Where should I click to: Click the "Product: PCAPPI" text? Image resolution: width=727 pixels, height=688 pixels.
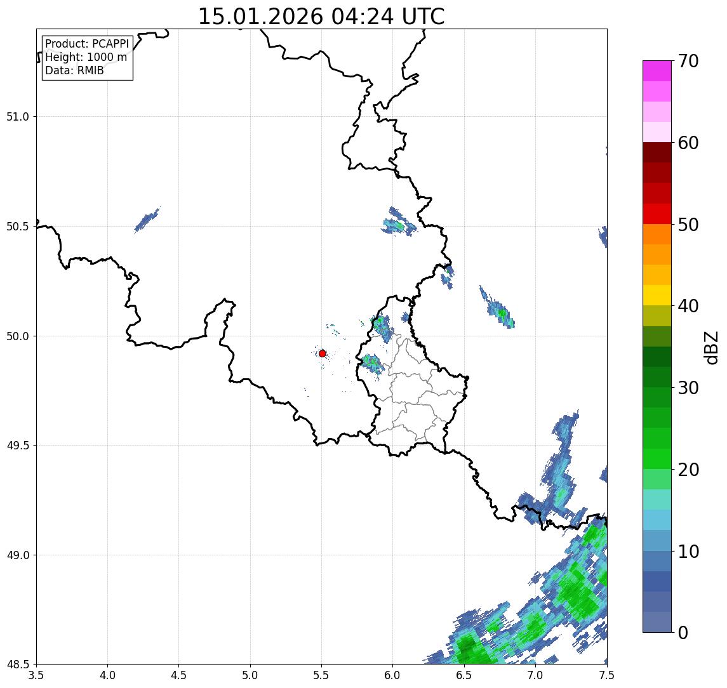pos(87,44)
